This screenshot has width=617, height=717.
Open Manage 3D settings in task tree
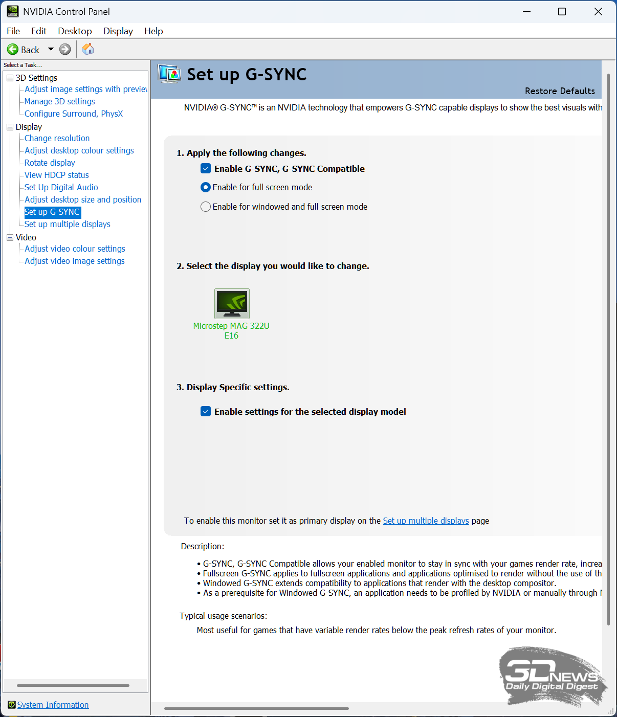(x=60, y=101)
